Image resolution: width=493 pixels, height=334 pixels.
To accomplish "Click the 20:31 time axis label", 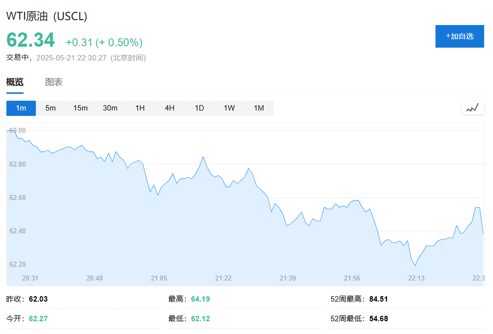I will 30,278.
